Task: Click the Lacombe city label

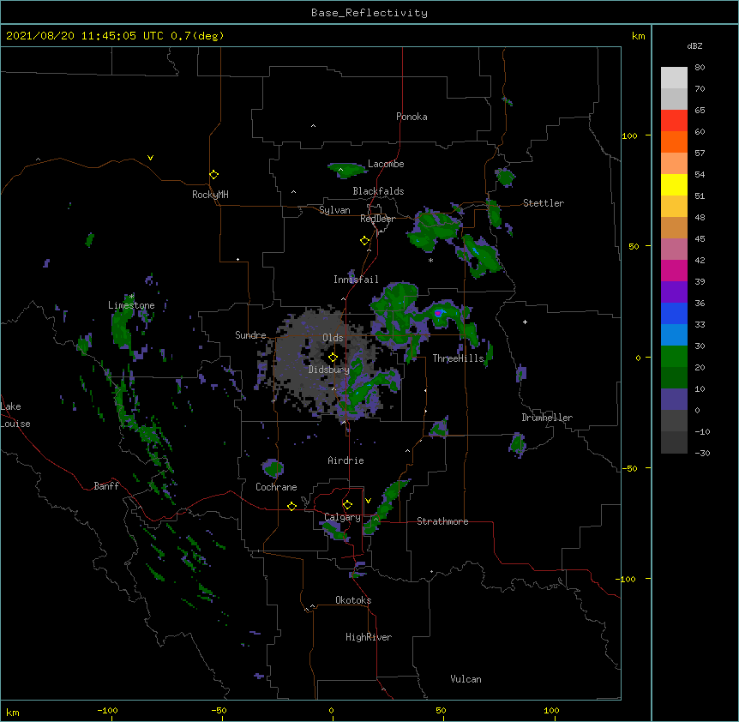Action: tap(386, 164)
